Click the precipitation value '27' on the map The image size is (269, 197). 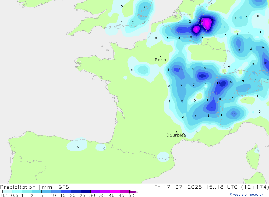[213, 20]
